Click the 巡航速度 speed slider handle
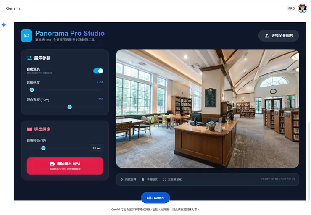The height and width of the screenshot is (215, 311). (32, 90)
